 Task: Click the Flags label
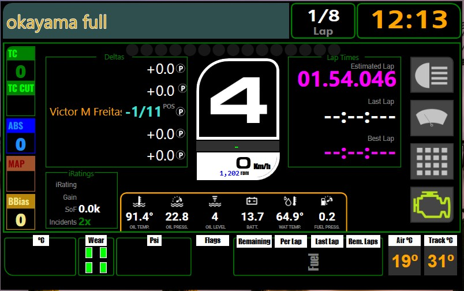(212, 240)
